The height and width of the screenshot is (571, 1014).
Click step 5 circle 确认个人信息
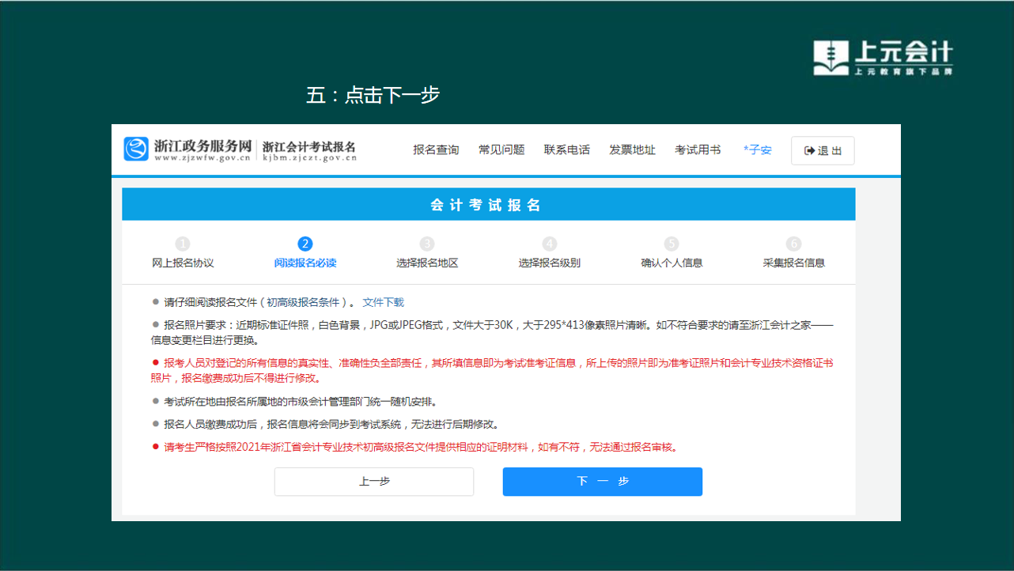coord(672,244)
